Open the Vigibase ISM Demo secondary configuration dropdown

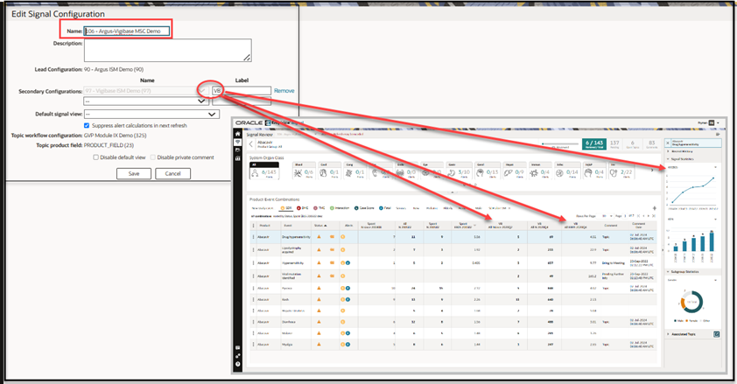[x=146, y=91]
